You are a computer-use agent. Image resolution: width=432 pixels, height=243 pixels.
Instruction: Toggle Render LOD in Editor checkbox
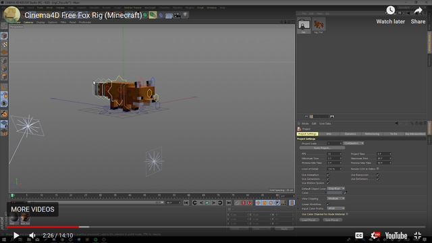tap(378, 169)
